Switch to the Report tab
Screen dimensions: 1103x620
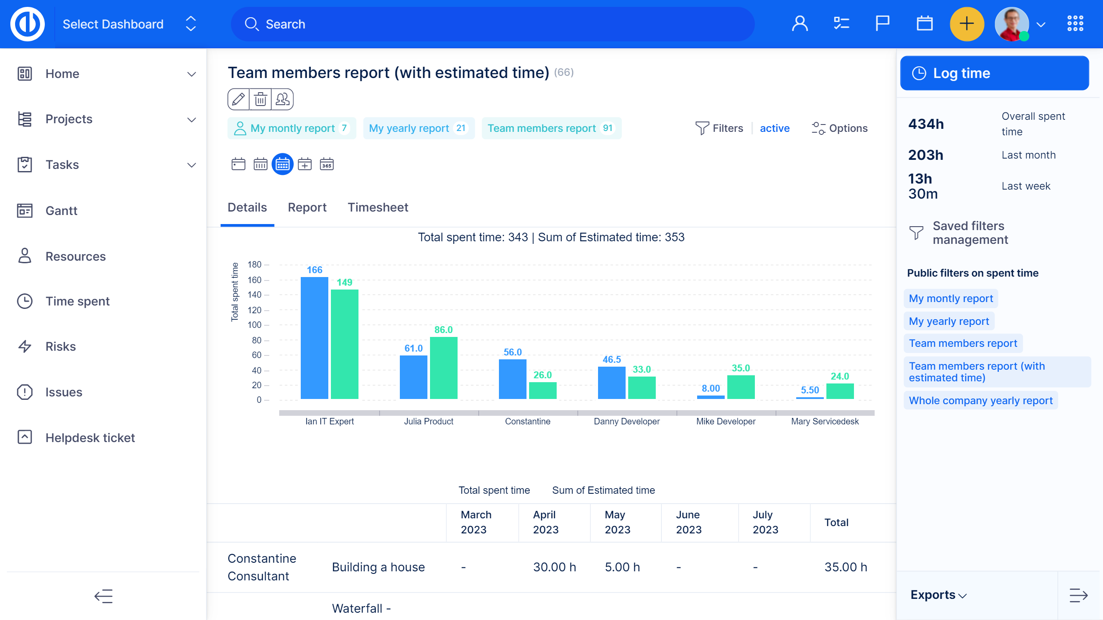coord(307,208)
